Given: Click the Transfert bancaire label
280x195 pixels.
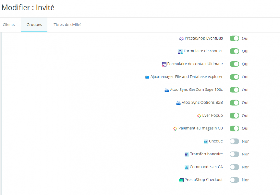Looking at the screenshot, I should (206, 154).
